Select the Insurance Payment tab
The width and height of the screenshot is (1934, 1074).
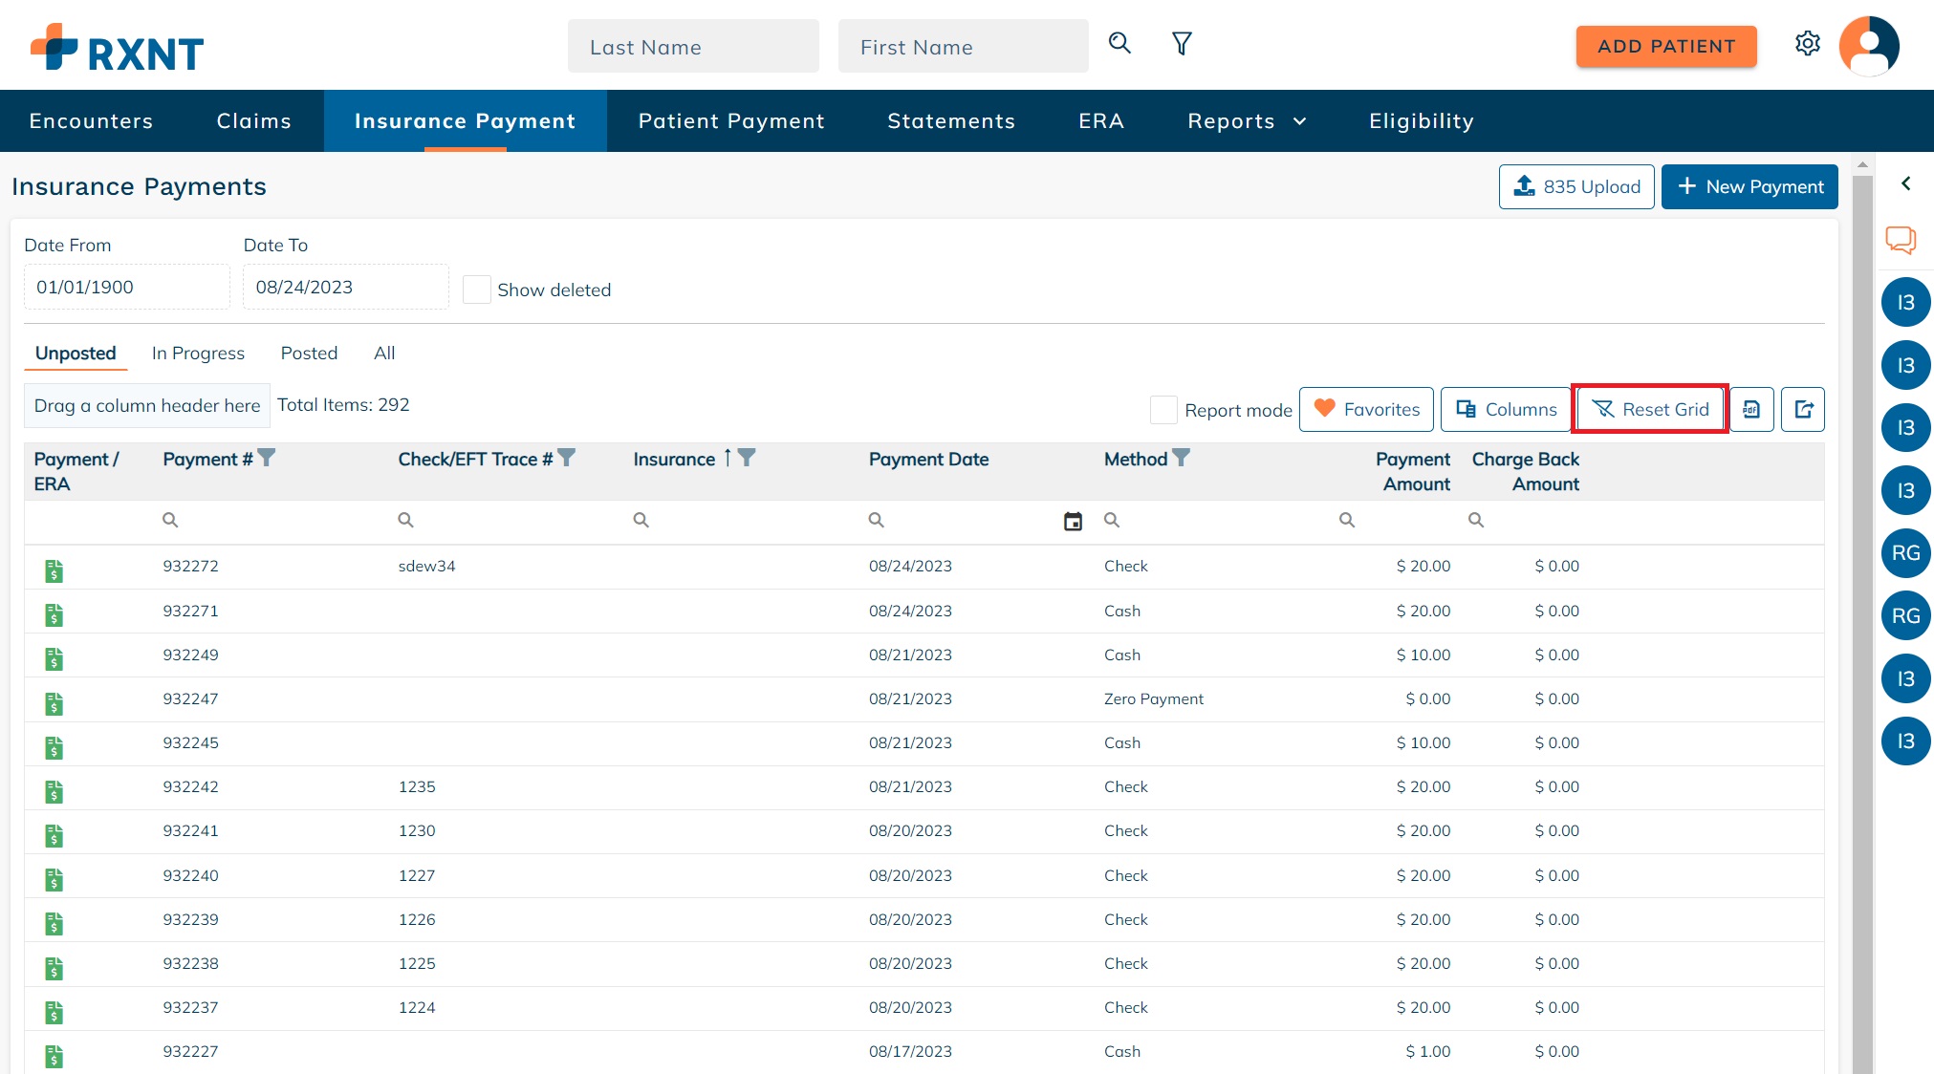click(466, 121)
